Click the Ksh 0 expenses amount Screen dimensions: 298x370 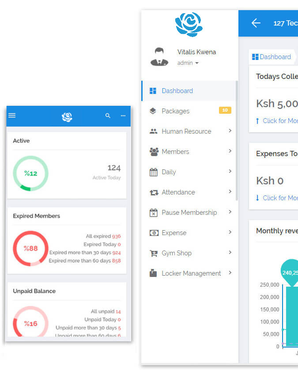point(270,181)
